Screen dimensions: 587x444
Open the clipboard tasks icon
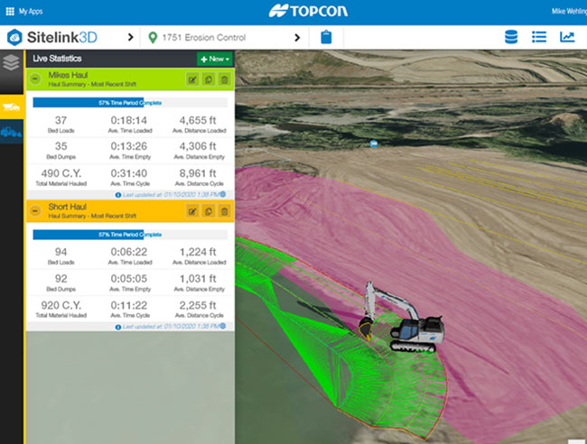(x=326, y=37)
